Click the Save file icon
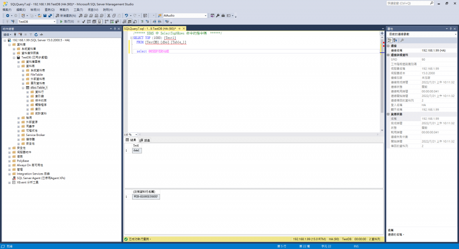The image size is (459, 249). [45, 16]
